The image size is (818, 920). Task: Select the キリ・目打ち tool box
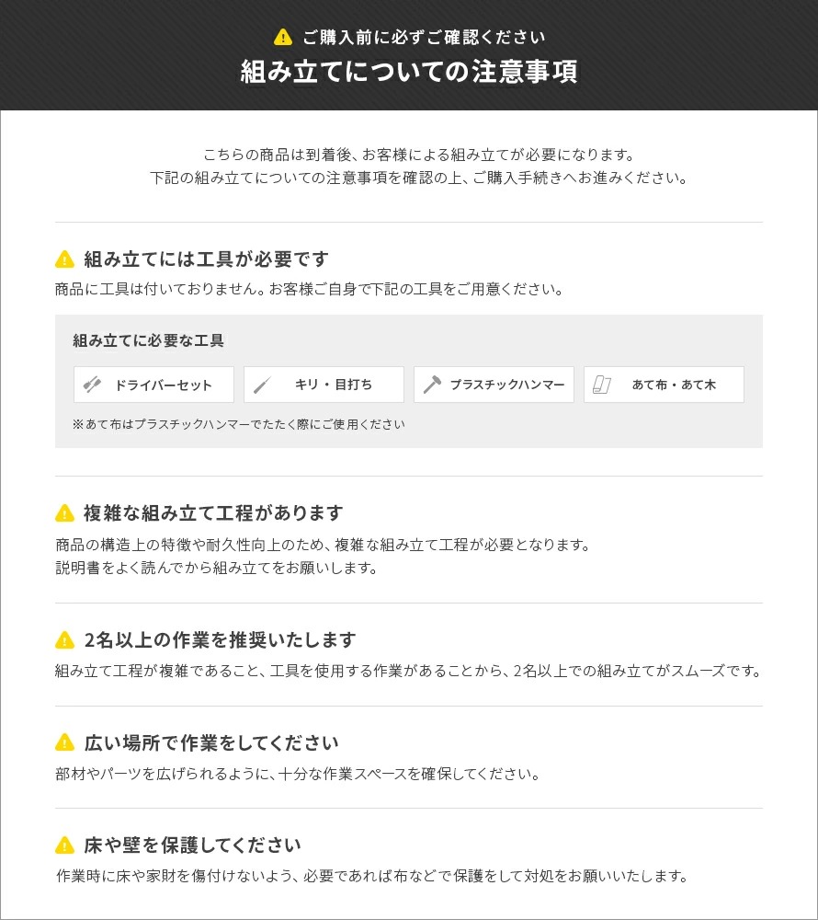324,385
